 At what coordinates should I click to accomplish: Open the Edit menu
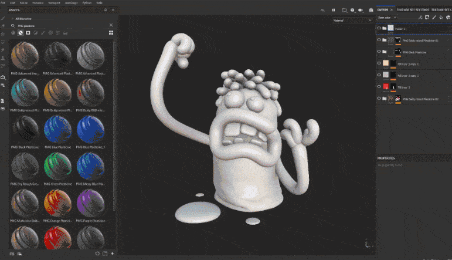[x=13, y=3]
